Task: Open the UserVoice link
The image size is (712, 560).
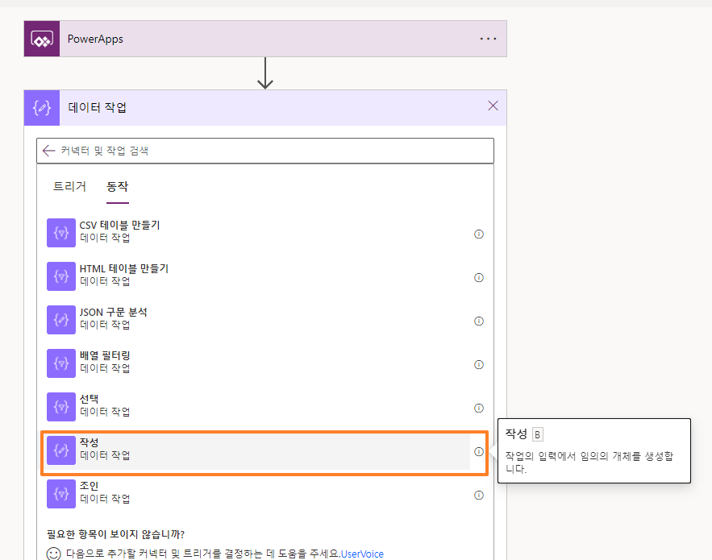Action: [362, 554]
